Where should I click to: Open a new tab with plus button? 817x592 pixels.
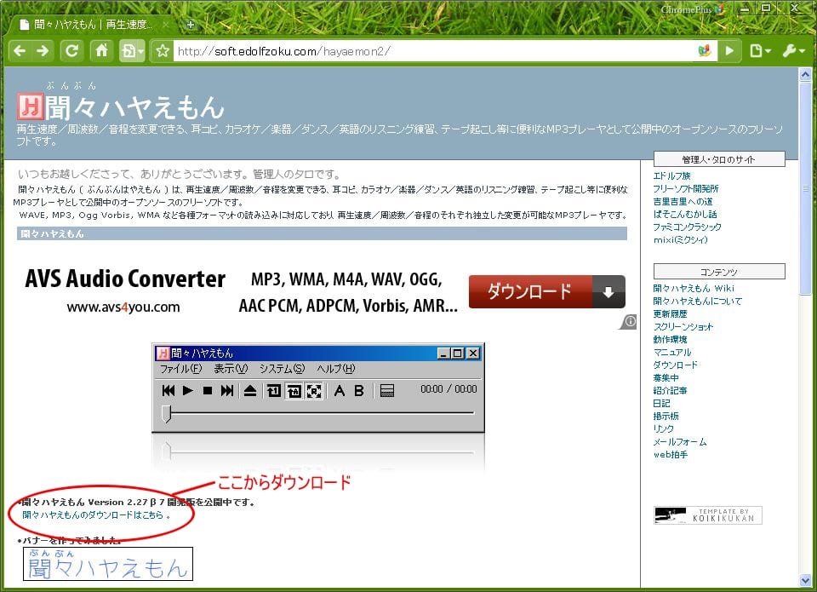coord(191,25)
